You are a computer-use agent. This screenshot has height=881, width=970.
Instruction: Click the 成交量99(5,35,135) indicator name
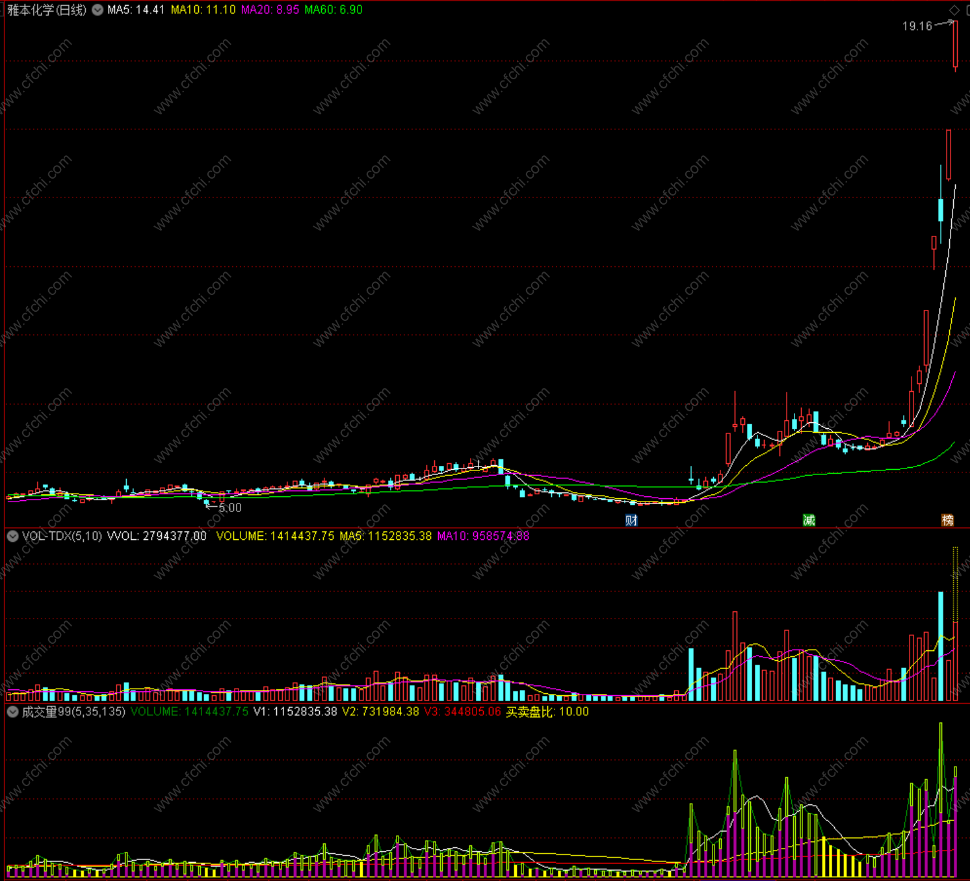pos(73,711)
